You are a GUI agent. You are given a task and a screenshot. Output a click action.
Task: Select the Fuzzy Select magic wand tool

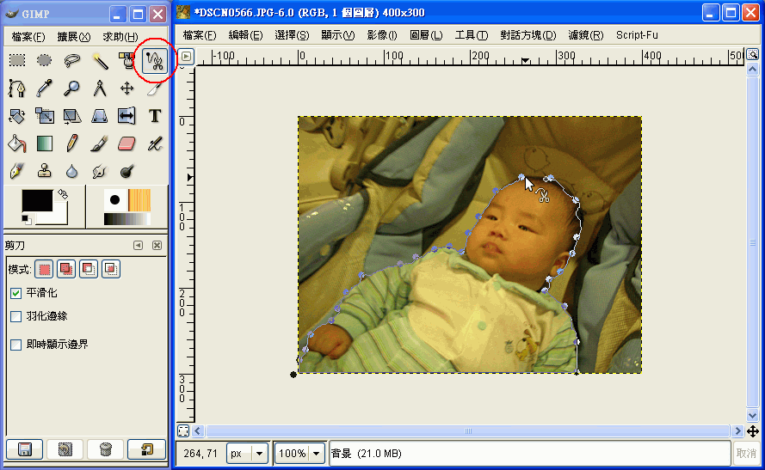[100, 60]
